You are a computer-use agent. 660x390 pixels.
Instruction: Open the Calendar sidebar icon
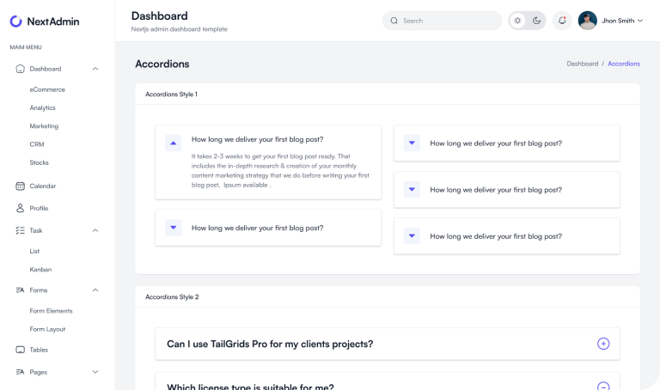click(x=20, y=186)
